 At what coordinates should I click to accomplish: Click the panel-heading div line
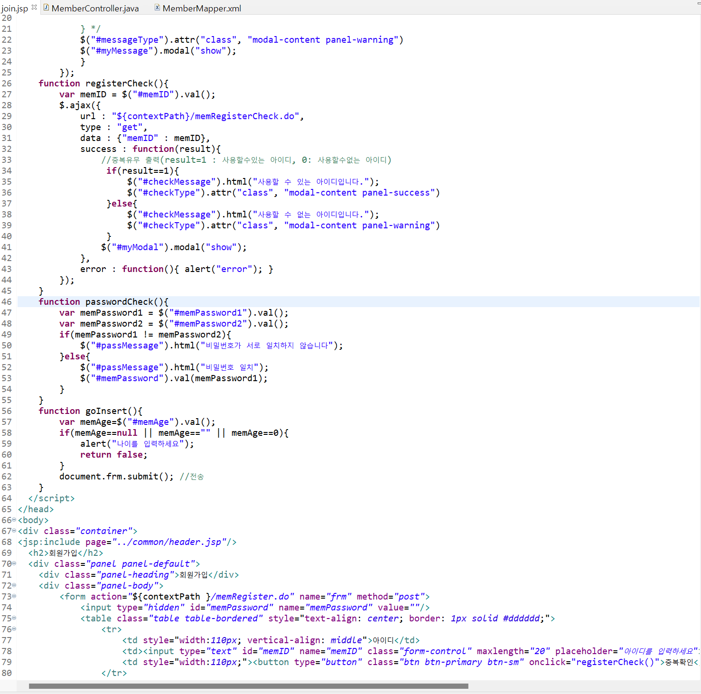(139, 575)
